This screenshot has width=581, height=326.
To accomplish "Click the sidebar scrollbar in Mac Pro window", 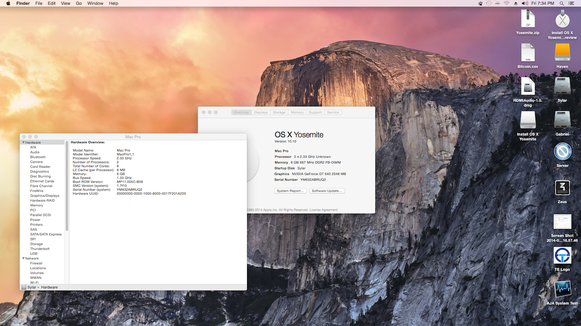I will (67, 186).
